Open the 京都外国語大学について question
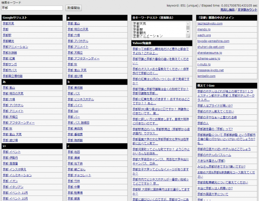This screenshot has height=201, width=259. (213, 194)
